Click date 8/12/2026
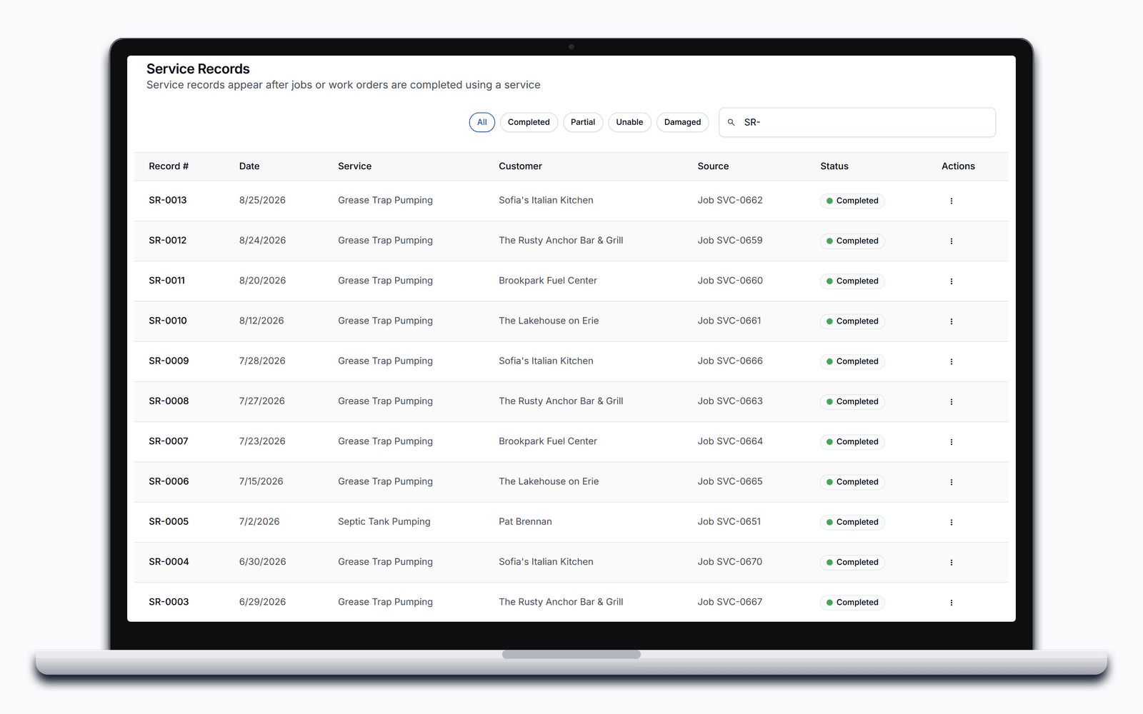 [x=261, y=321]
